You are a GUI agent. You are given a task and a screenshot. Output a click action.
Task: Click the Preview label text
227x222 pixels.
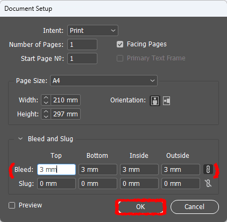pyautogui.click(x=30, y=205)
